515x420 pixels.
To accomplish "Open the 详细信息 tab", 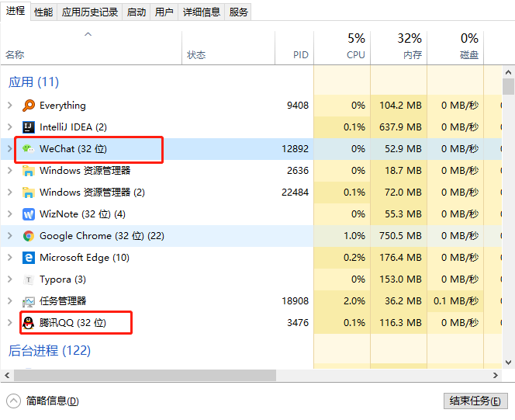I will click(202, 12).
